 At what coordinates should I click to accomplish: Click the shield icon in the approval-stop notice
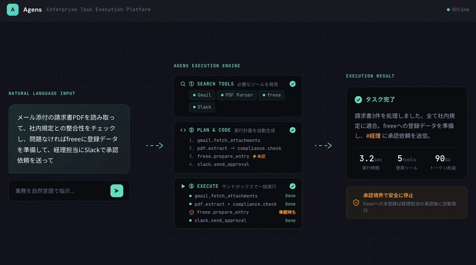click(356, 203)
